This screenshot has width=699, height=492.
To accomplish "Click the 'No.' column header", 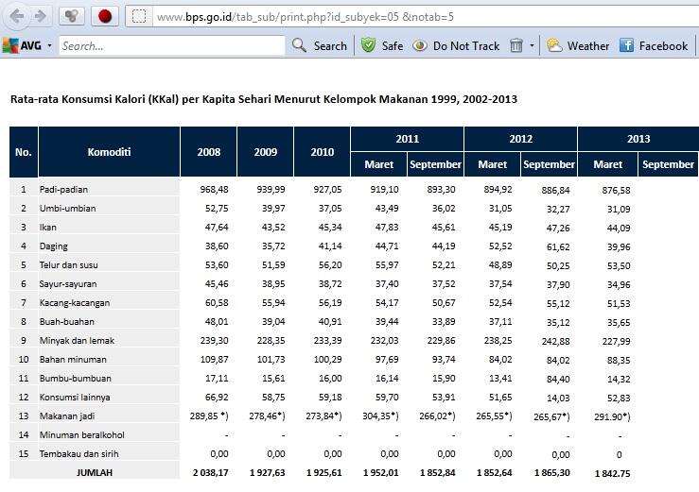I will pos(24,152).
